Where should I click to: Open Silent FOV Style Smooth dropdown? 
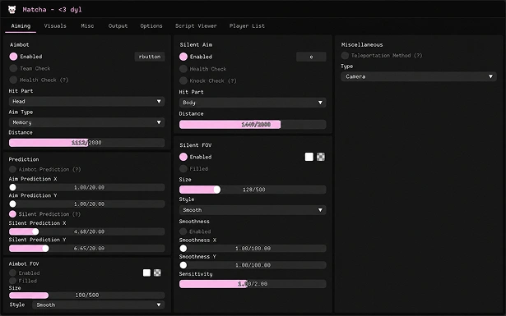pyautogui.click(x=253, y=210)
